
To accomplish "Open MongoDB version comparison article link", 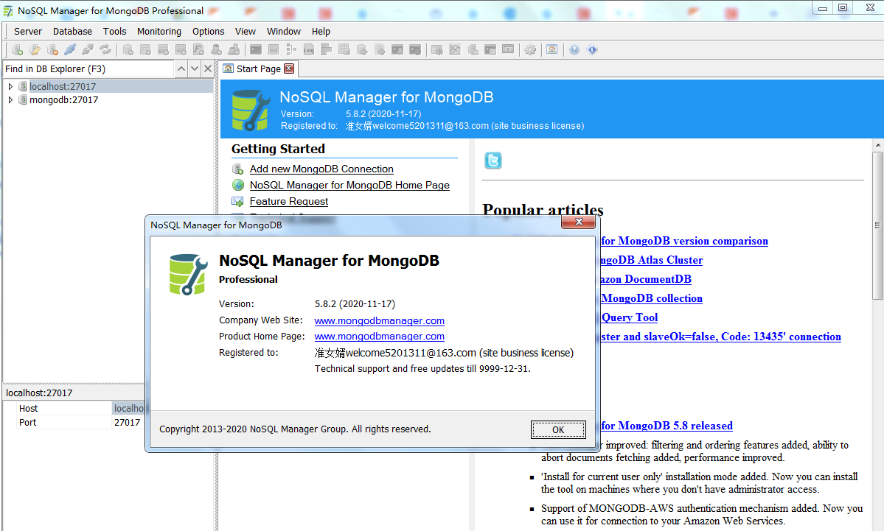I will [684, 241].
